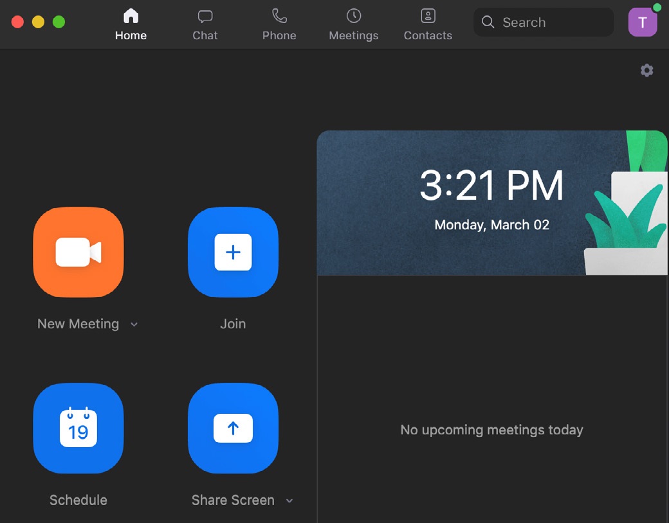Switch to the Home tab

point(131,24)
